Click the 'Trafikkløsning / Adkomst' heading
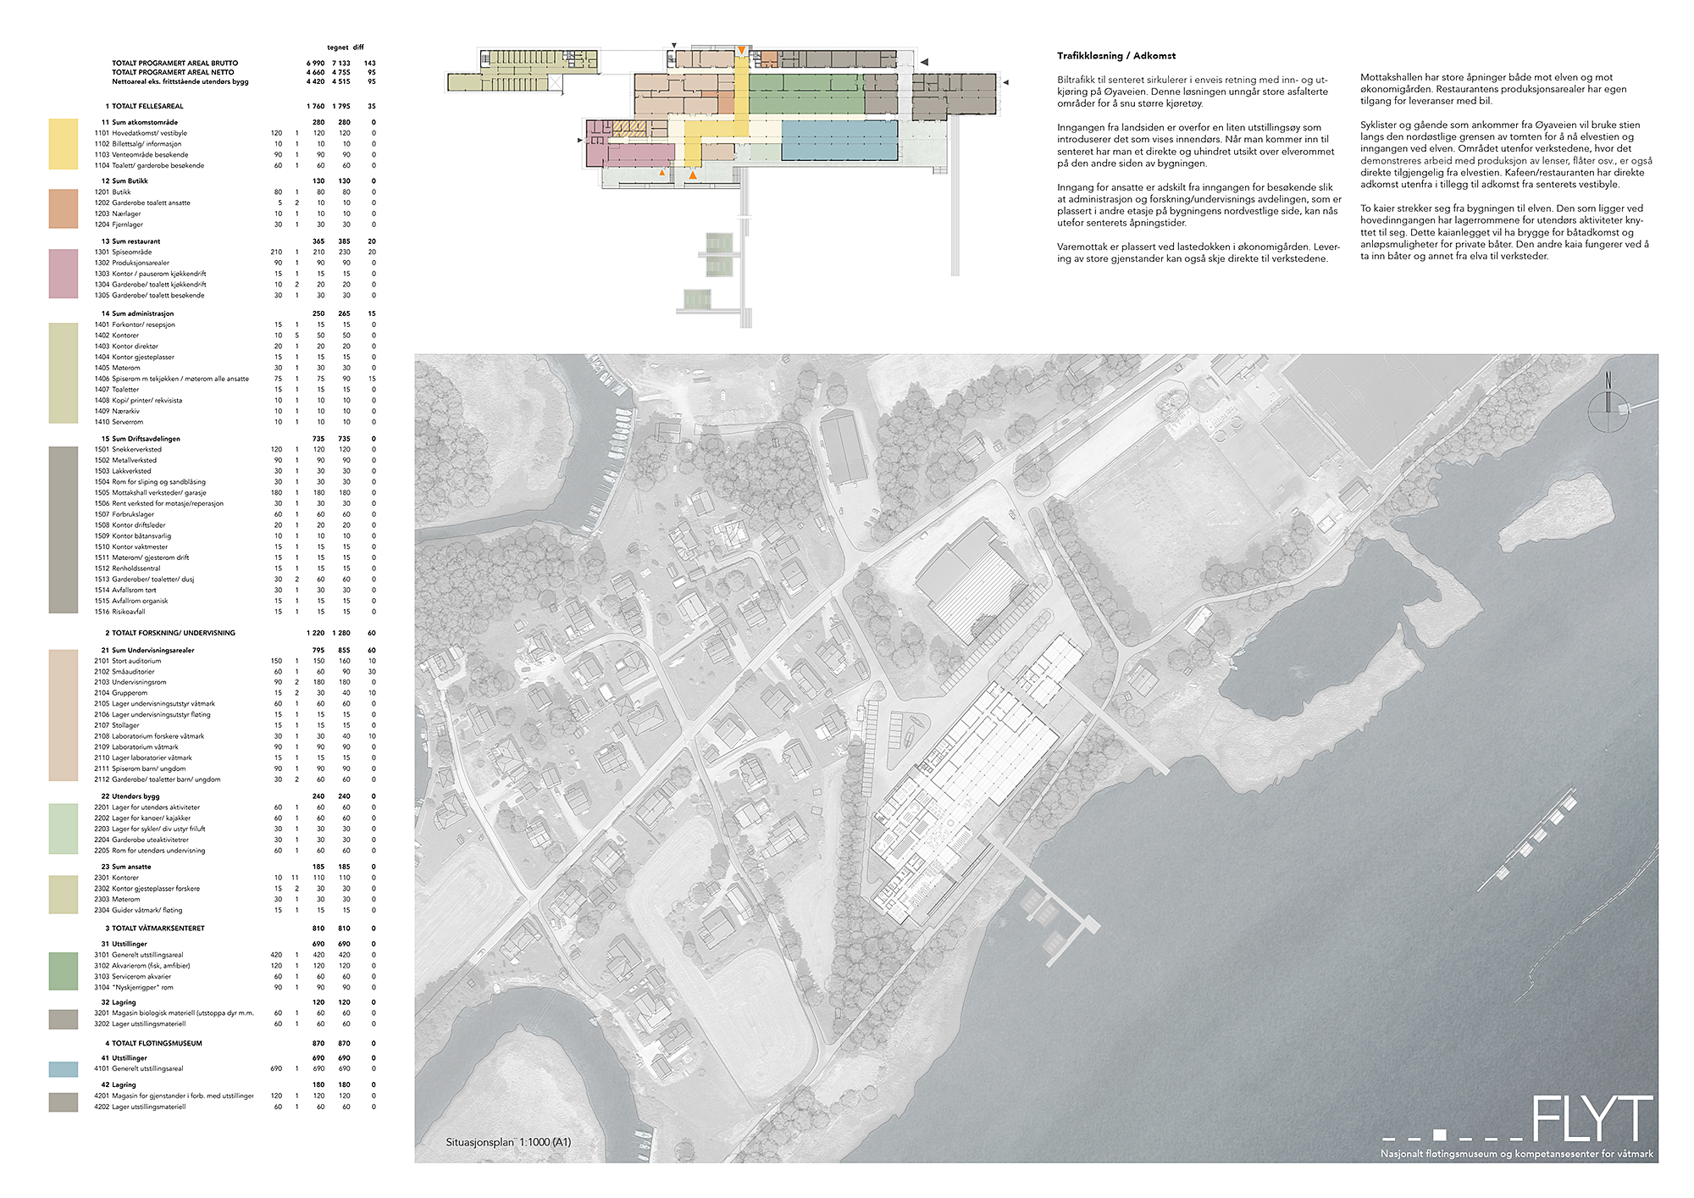 click(1116, 56)
